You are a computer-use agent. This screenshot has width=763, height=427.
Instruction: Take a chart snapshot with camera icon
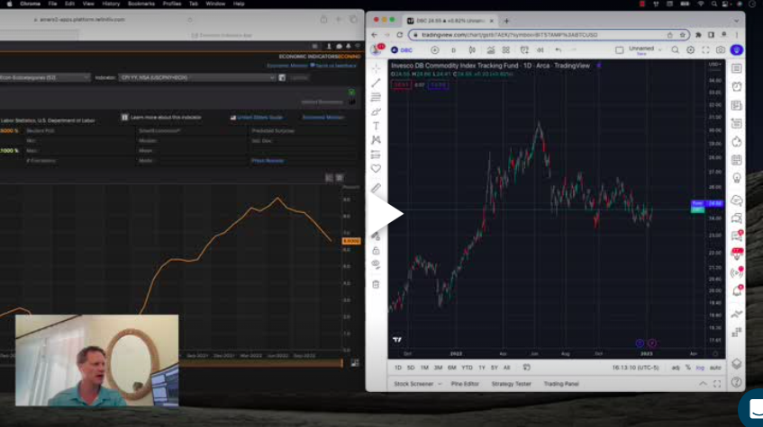pyautogui.click(x=720, y=50)
